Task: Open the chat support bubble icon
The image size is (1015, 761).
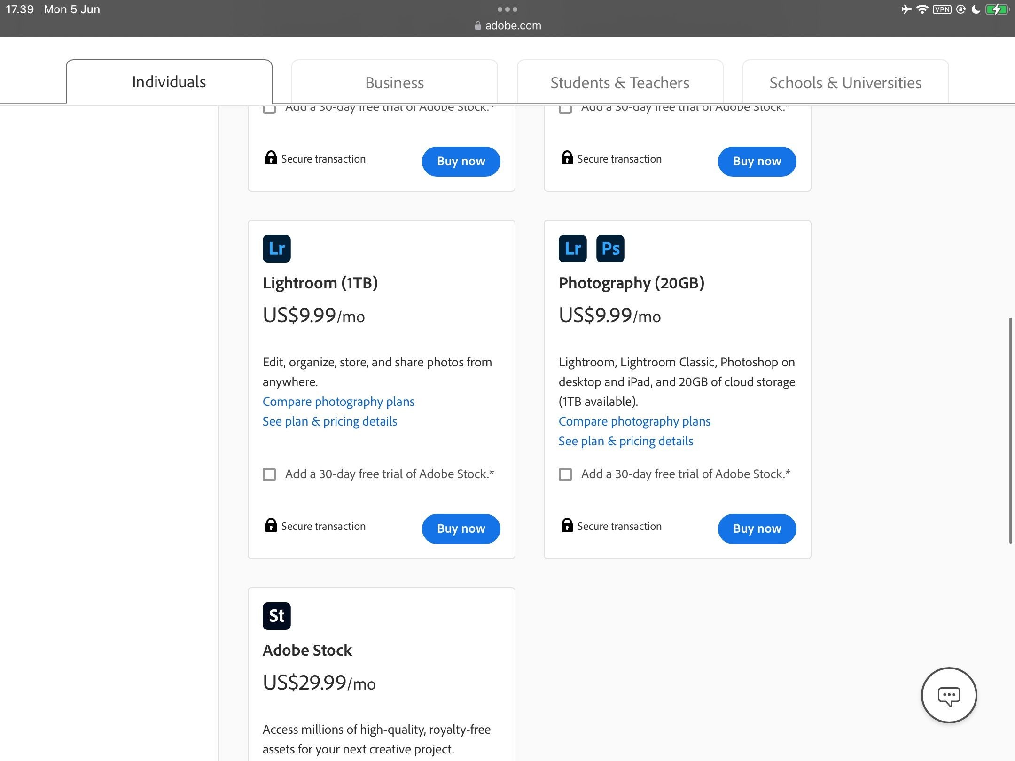Action: (949, 695)
